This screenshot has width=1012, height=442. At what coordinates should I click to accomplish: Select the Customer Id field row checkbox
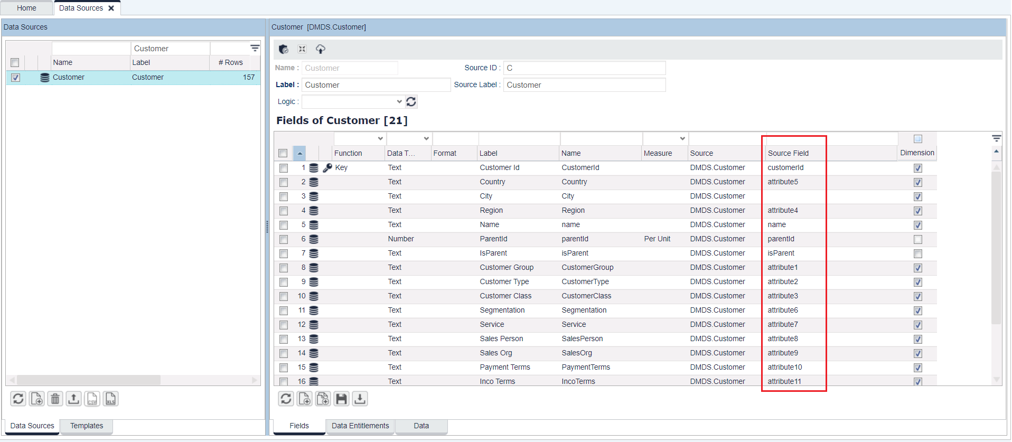pos(284,168)
